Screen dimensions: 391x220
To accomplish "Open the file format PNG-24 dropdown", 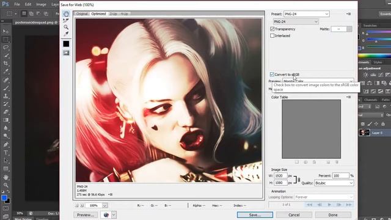I will 296,22.
